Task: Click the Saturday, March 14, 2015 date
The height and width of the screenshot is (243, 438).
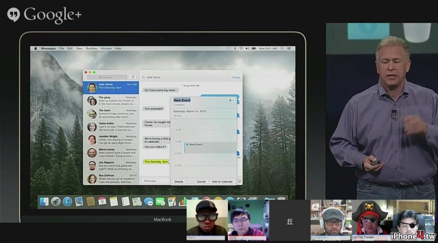Action: [x=189, y=111]
